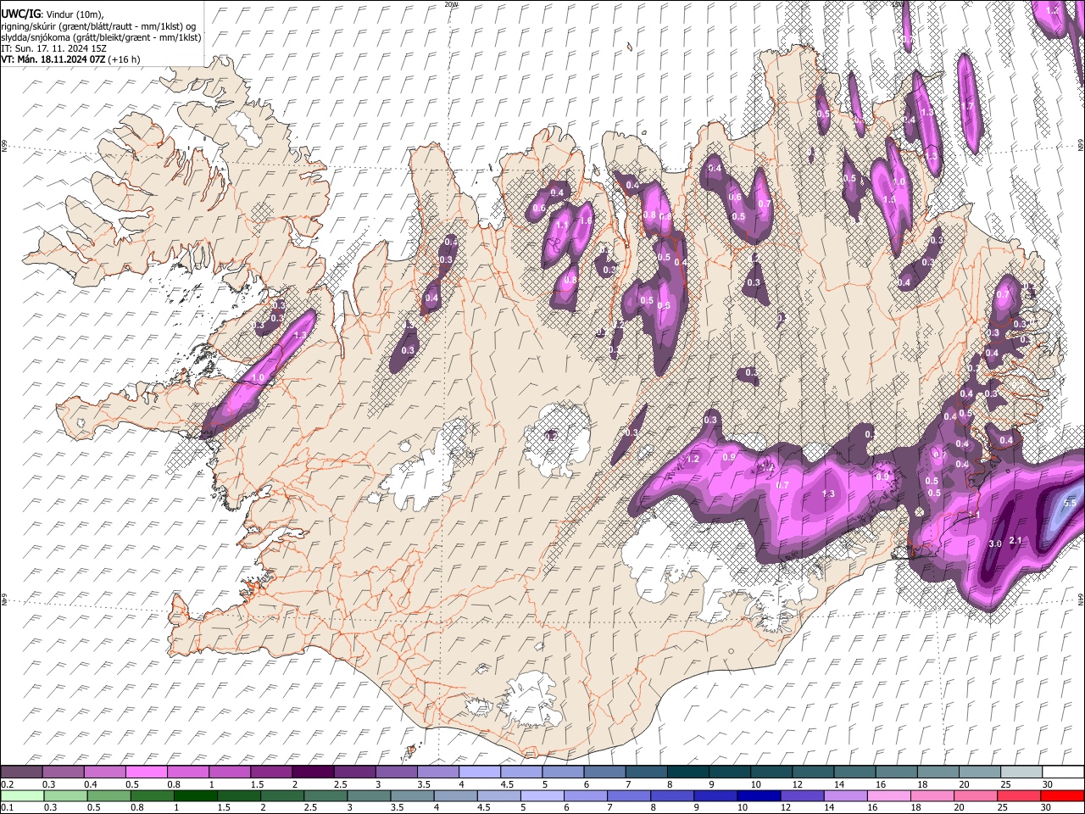The width and height of the screenshot is (1085, 814).
Task: Select the light pink 16 swatch, lower row
Action: (x=889, y=796)
